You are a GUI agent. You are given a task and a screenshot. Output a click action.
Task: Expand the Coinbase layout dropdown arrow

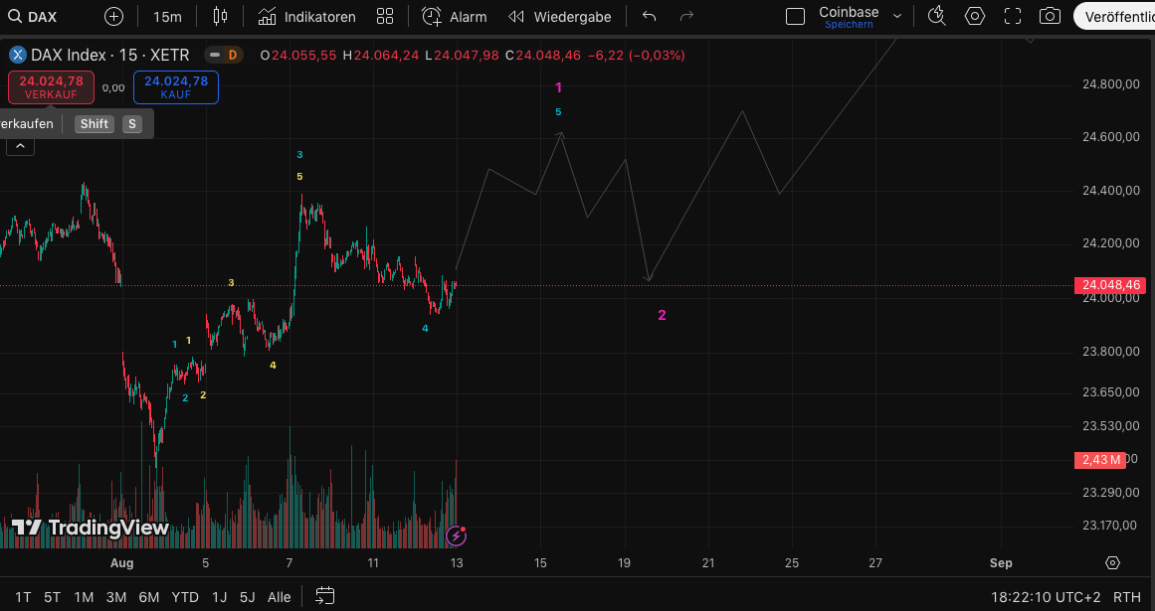pyautogui.click(x=897, y=17)
